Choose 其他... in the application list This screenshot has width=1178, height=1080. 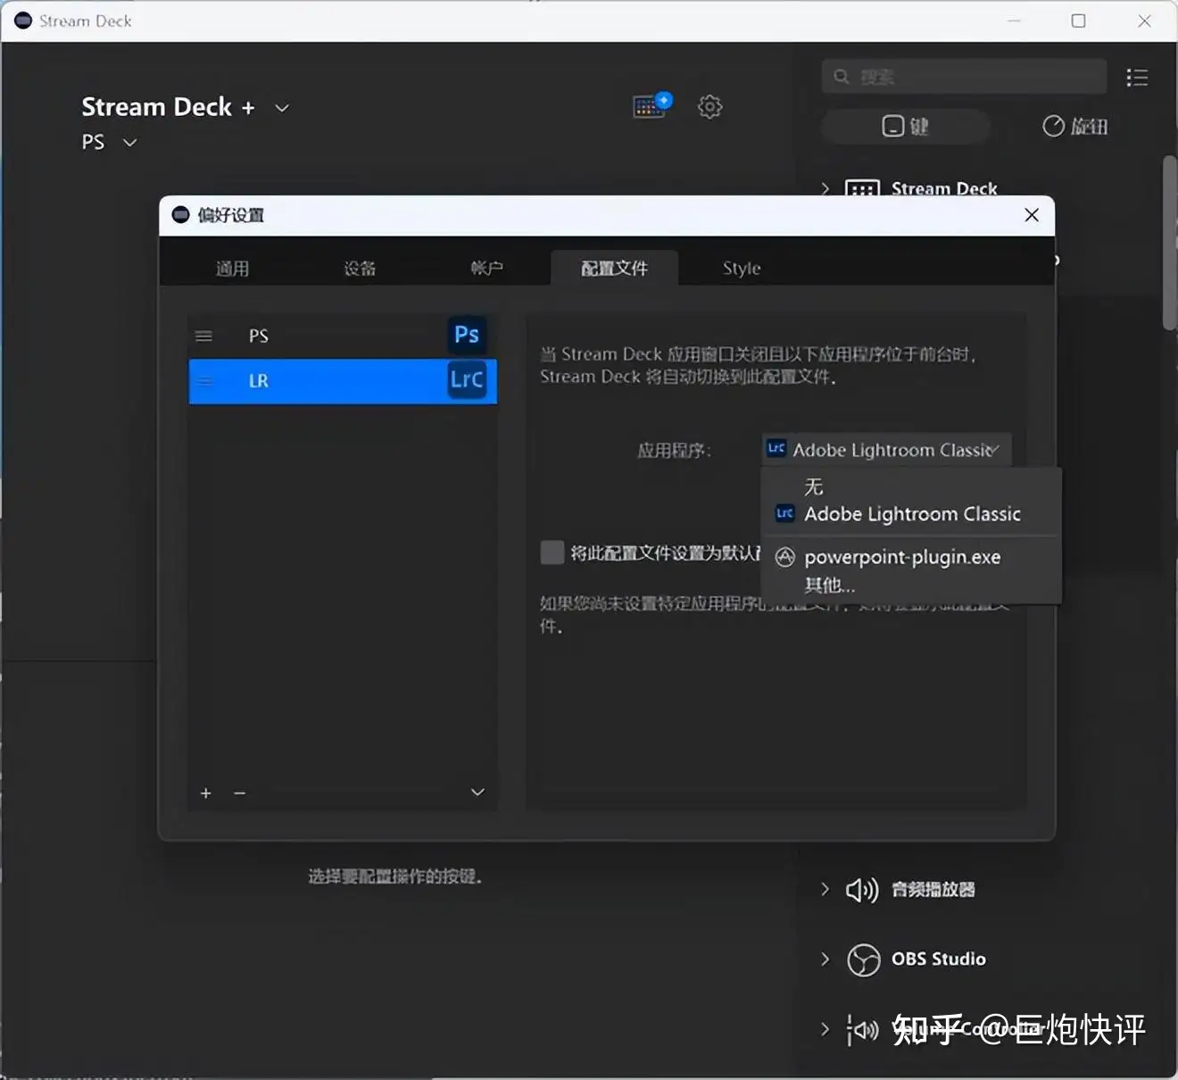coord(911,586)
